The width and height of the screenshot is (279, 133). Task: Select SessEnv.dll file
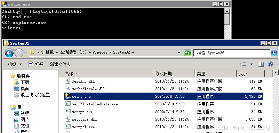point(83,81)
